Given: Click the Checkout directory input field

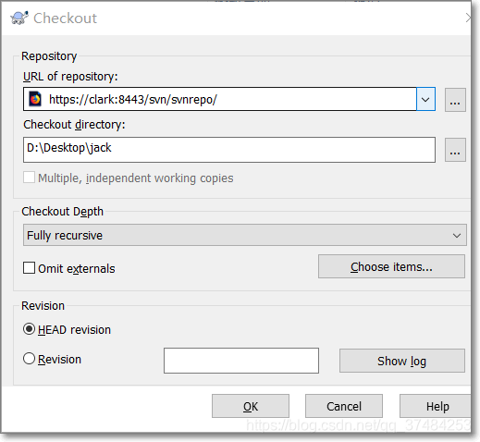Looking at the screenshot, I should tap(229, 150).
